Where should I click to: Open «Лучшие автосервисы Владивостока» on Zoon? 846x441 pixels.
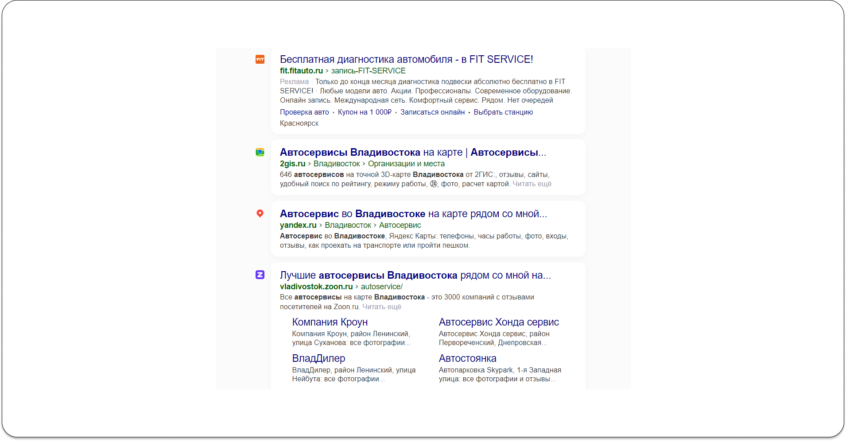click(415, 275)
